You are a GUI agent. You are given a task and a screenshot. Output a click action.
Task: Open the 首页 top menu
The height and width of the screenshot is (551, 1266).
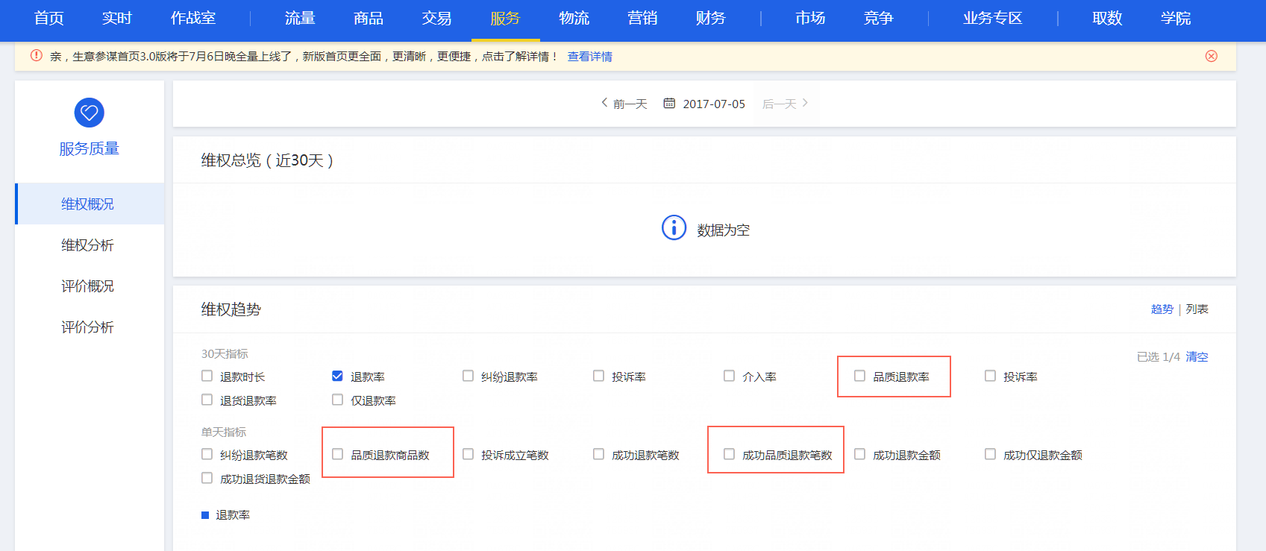pyautogui.click(x=49, y=18)
